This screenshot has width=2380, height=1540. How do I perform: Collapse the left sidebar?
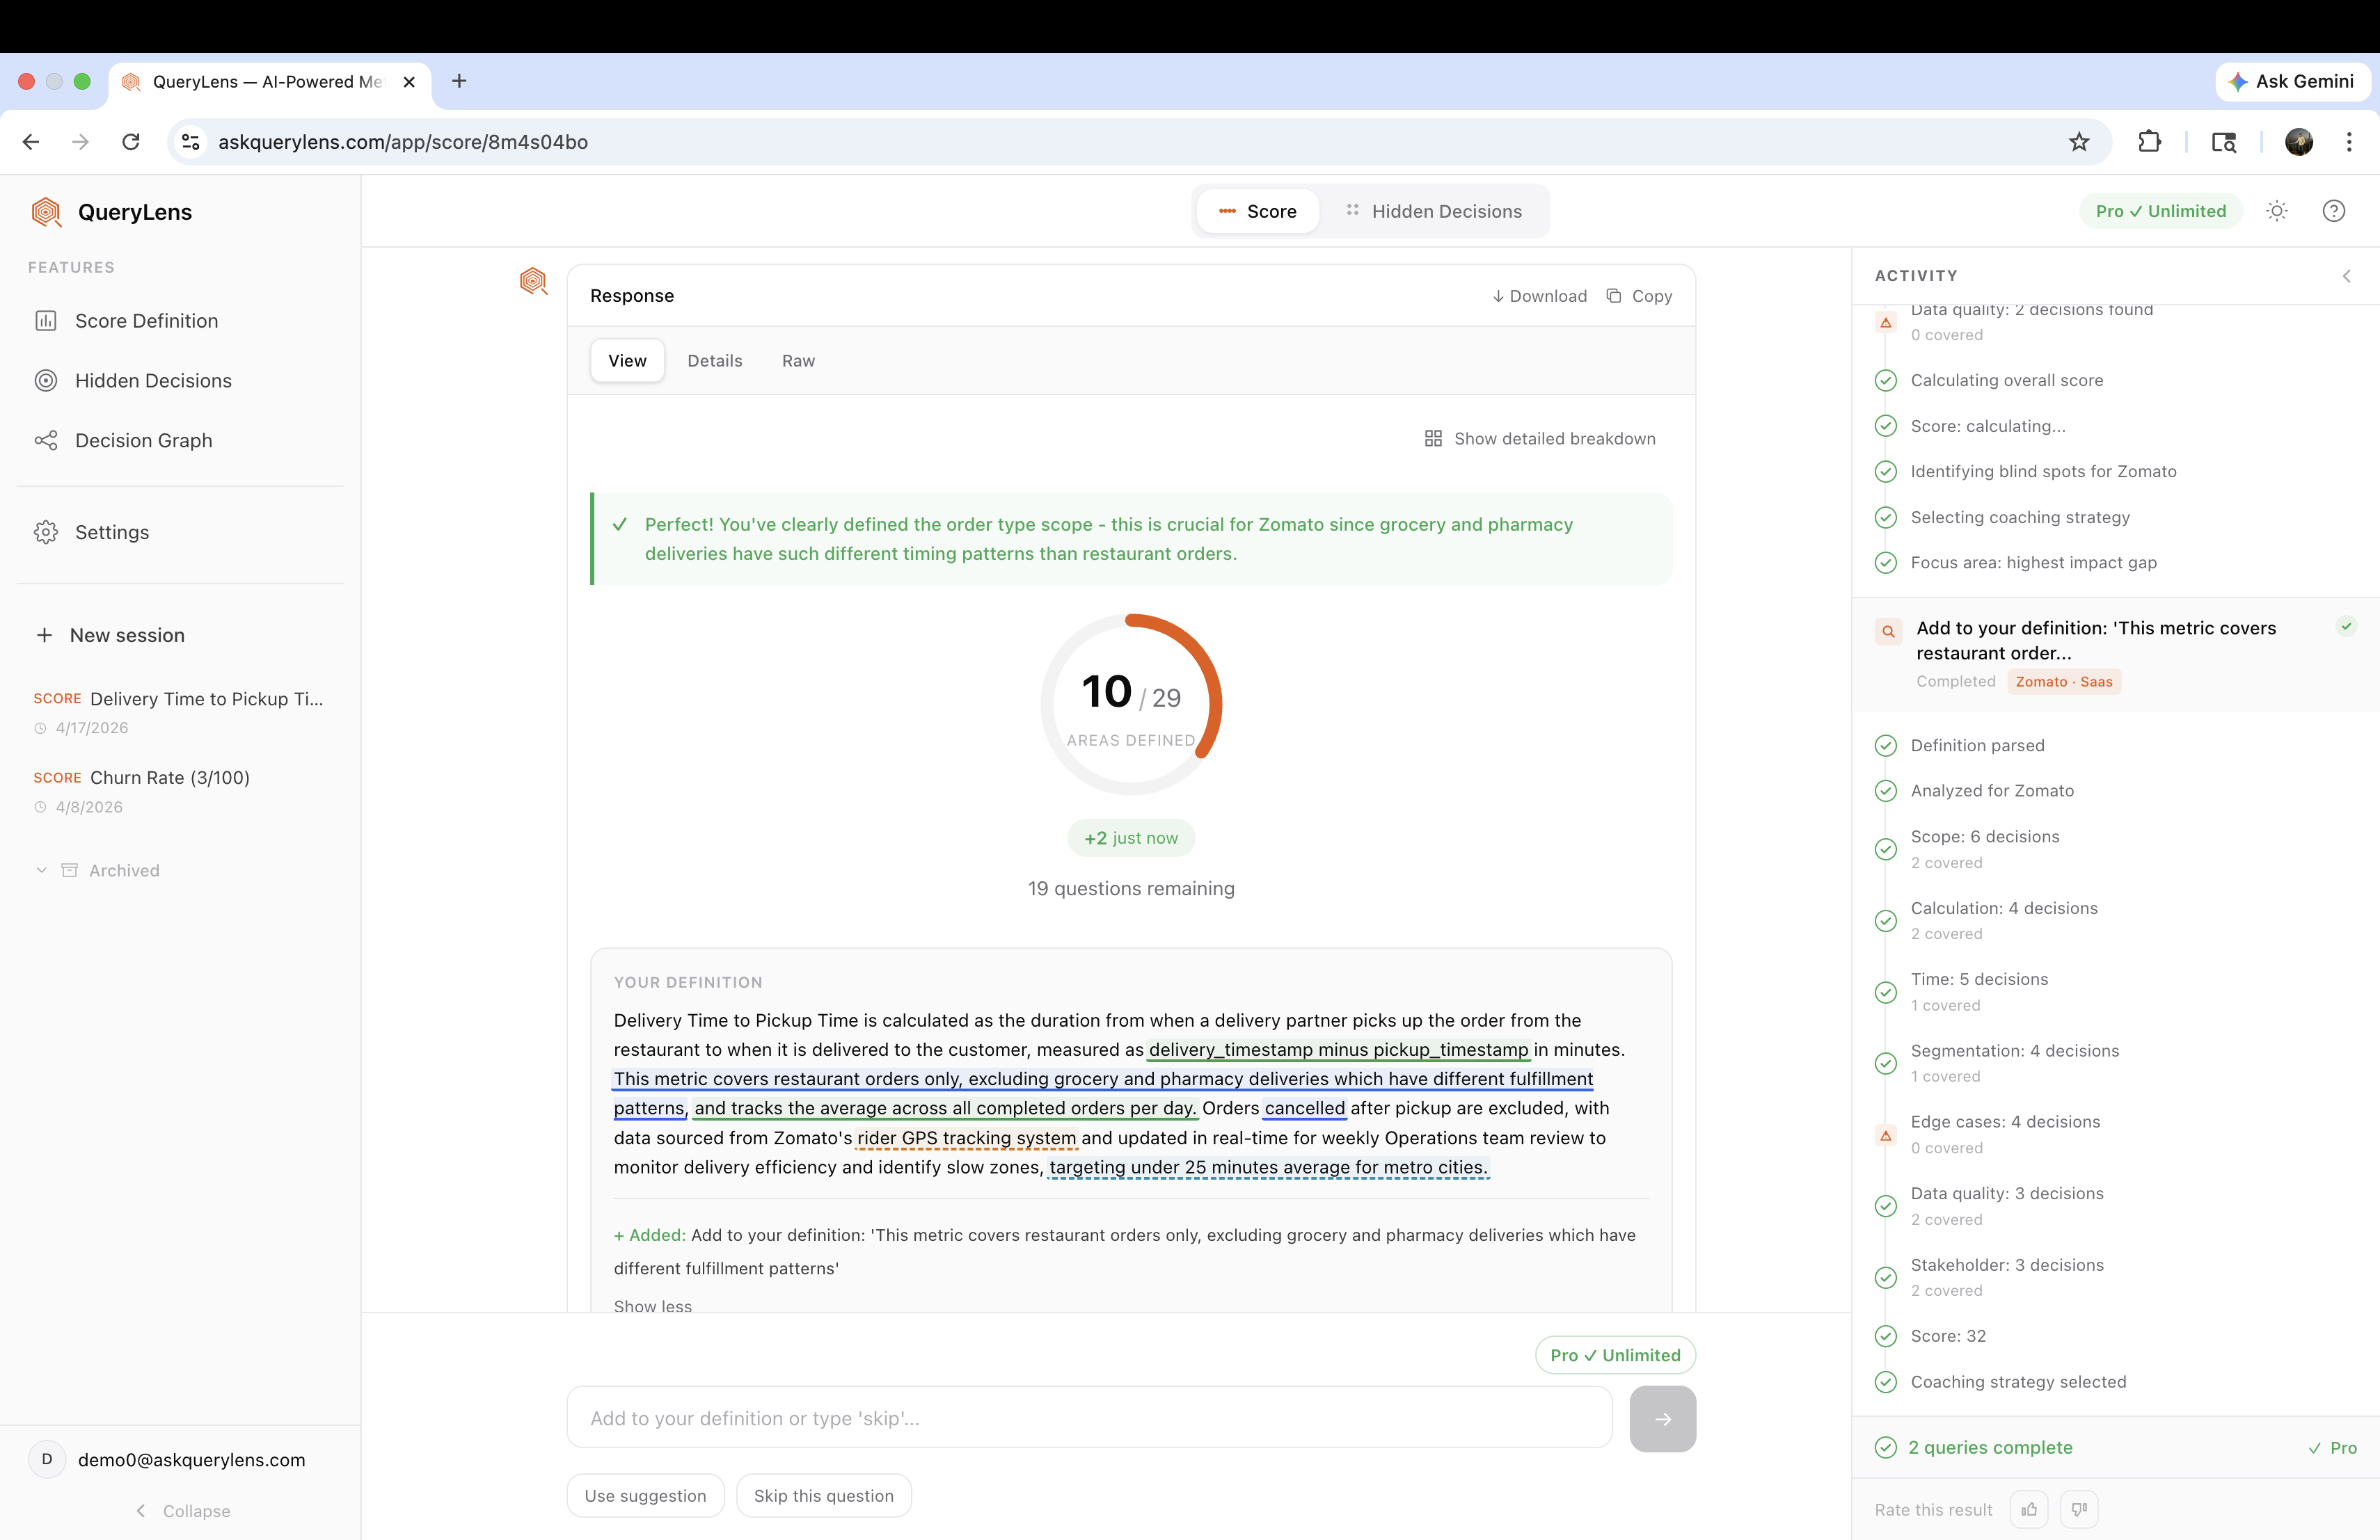coord(183,1511)
